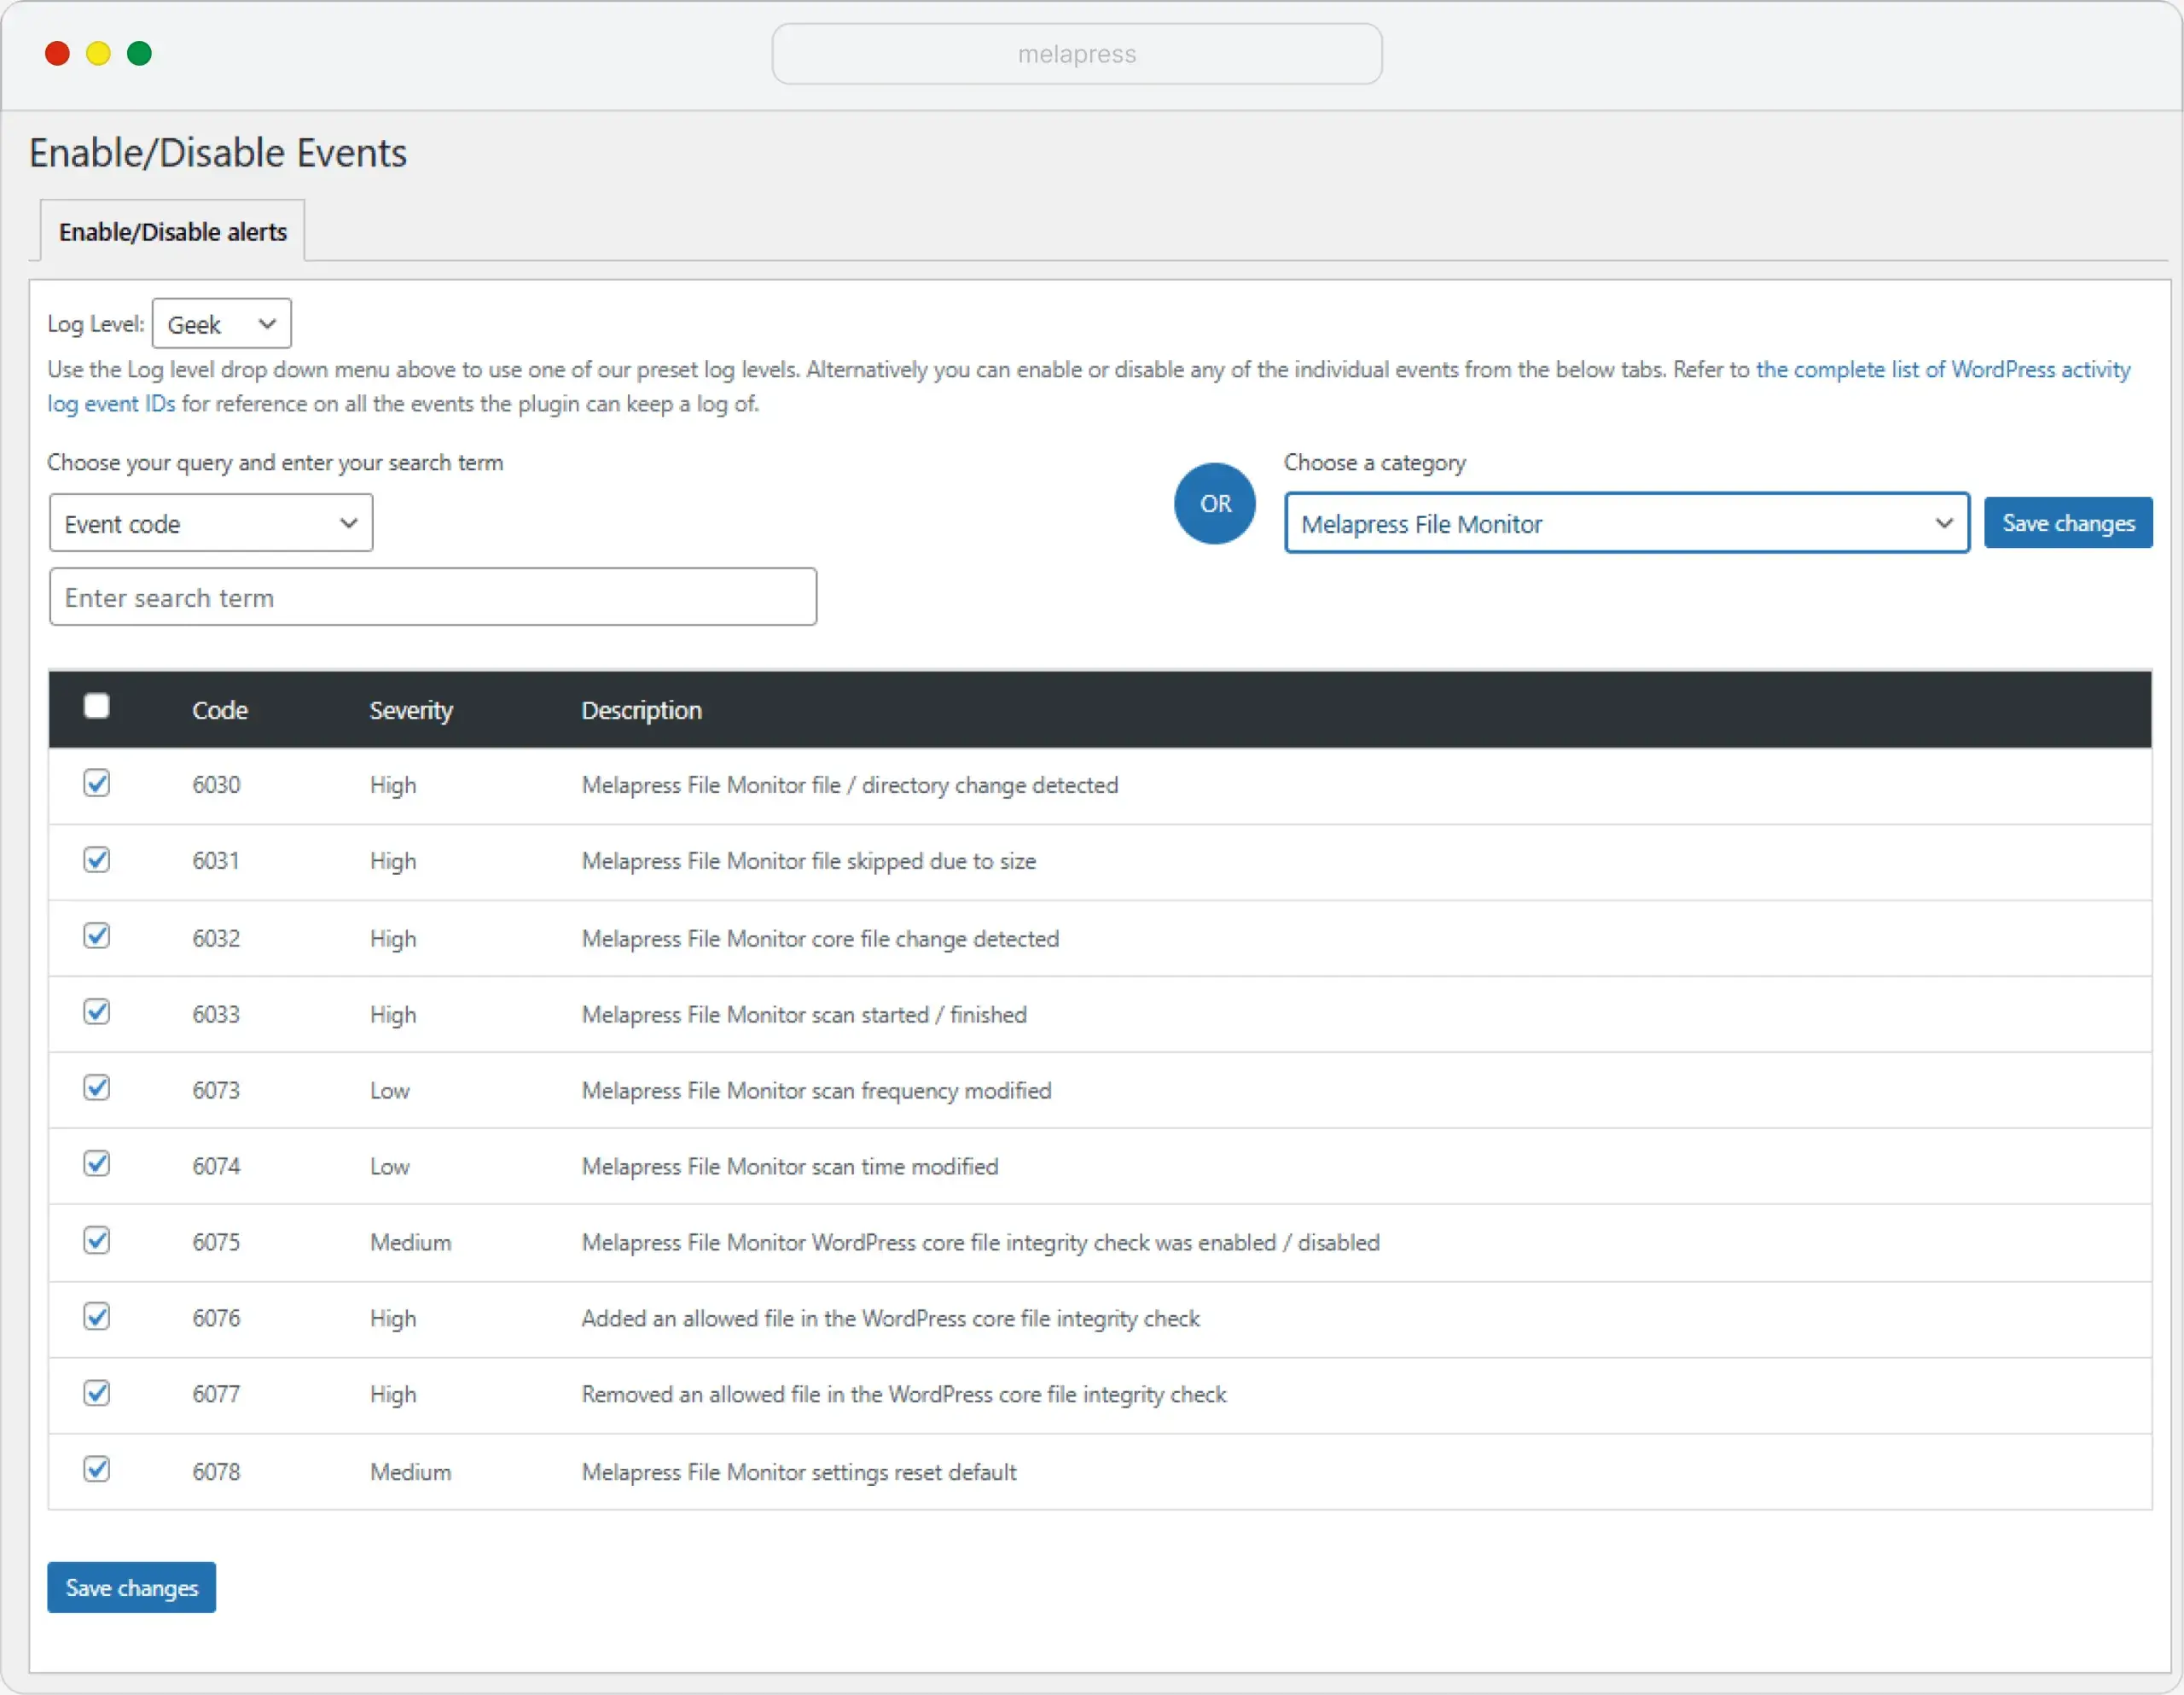Toggle the select-all checkbox in table header
The width and height of the screenshot is (2184, 1695).
click(x=96, y=707)
